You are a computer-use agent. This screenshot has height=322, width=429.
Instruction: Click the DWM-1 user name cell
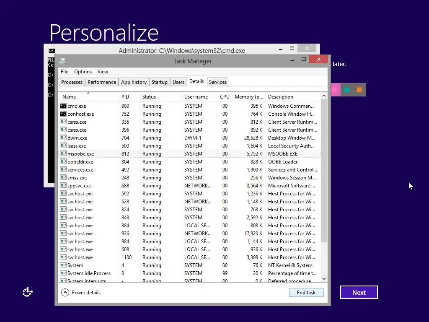(193, 138)
